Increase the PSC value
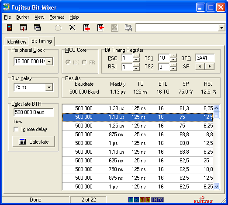The image size is (228, 205). 136,56
